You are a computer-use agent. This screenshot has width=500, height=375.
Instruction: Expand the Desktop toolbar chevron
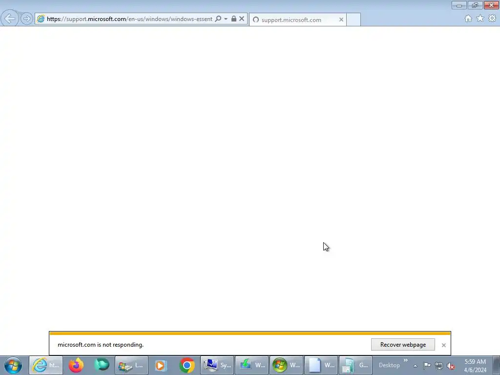click(x=406, y=360)
